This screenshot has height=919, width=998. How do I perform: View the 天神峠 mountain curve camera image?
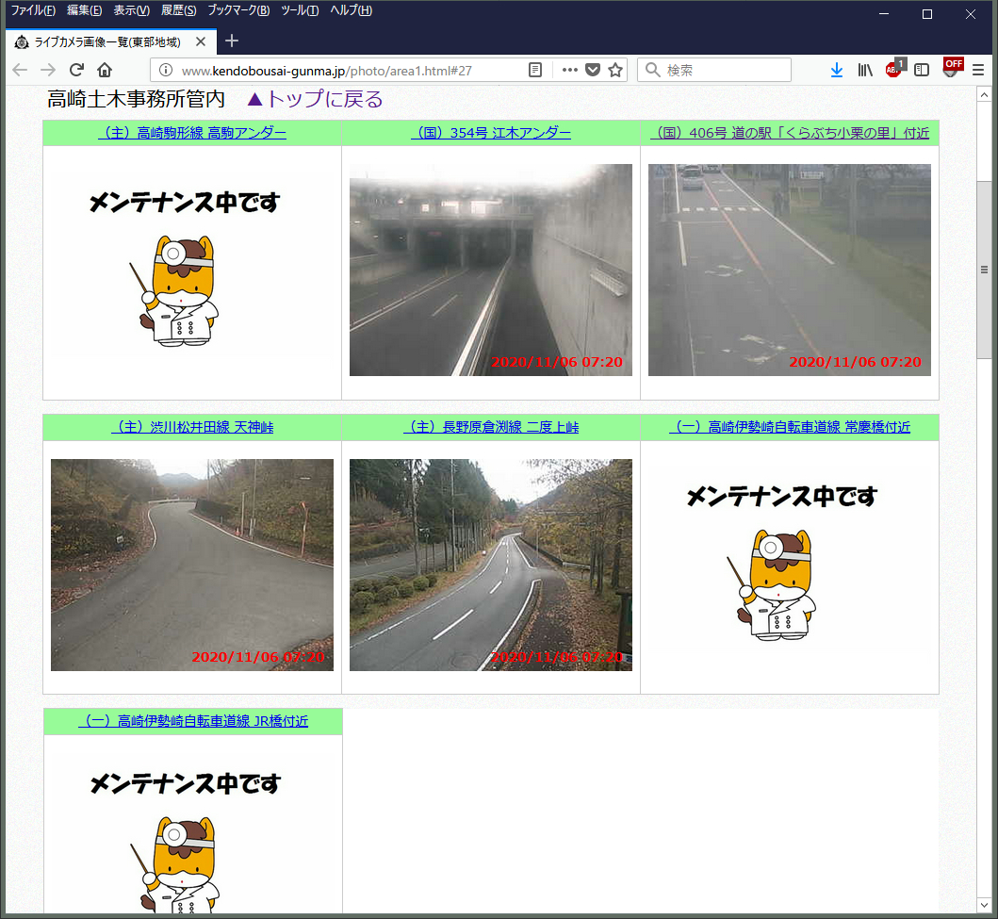(x=192, y=565)
